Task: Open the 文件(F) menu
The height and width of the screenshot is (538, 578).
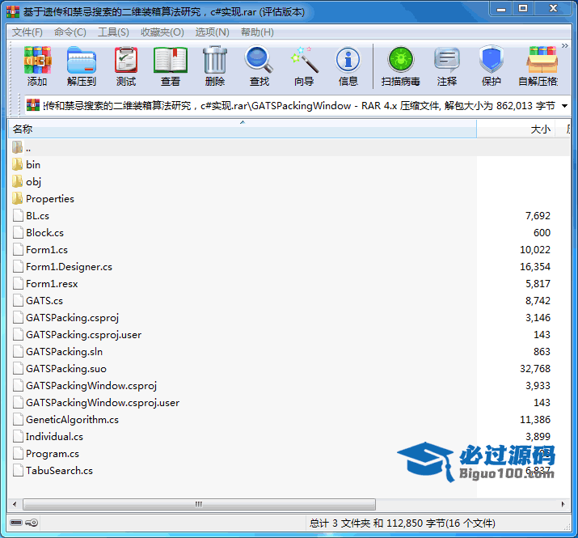Action: click(27, 32)
